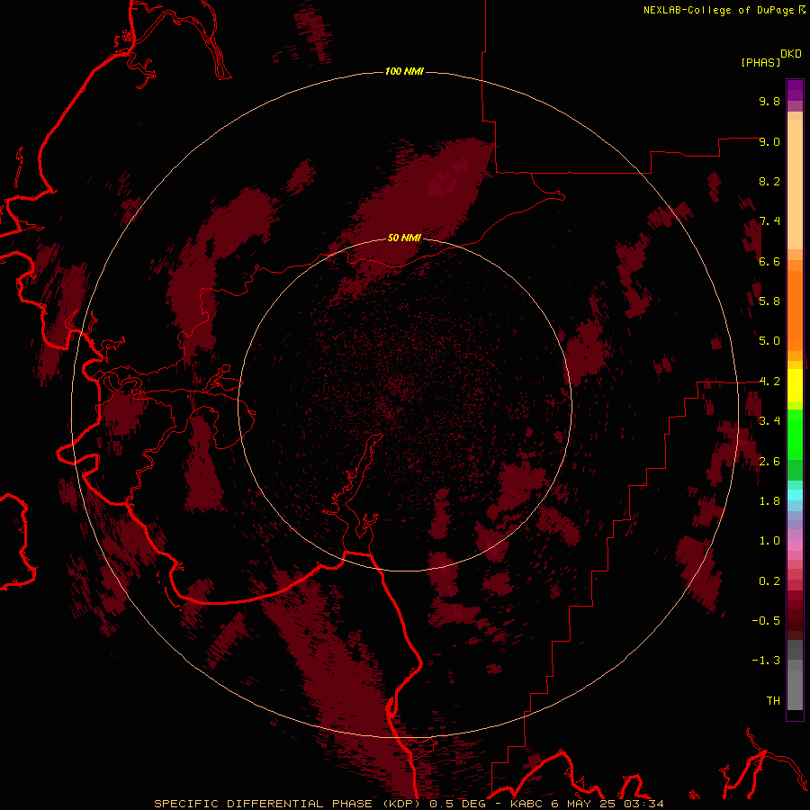Select the 7.4 scale value
810x810 pixels.
click(x=769, y=221)
